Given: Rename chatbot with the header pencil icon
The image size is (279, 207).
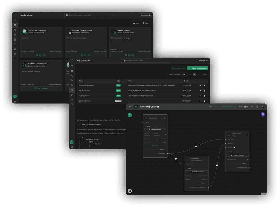Looking at the screenshot, I should (262, 107).
